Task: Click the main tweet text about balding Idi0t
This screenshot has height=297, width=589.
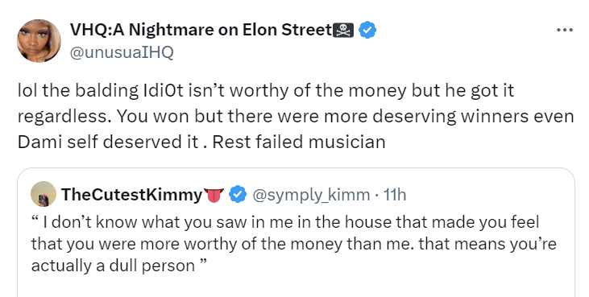Action: click(296, 116)
